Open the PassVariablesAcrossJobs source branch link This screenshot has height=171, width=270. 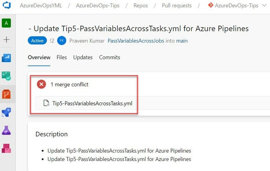(136, 41)
